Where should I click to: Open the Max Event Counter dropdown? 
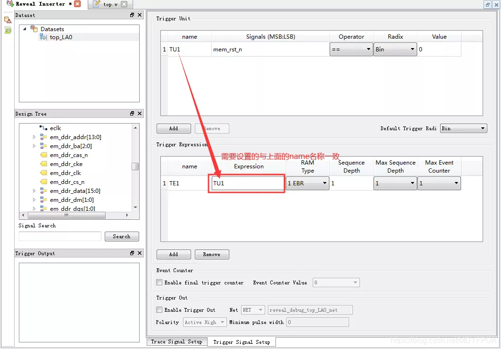[x=439, y=183]
